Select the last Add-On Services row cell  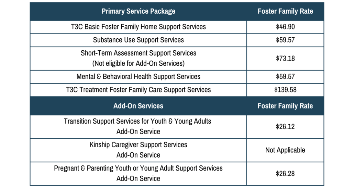point(138,173)
